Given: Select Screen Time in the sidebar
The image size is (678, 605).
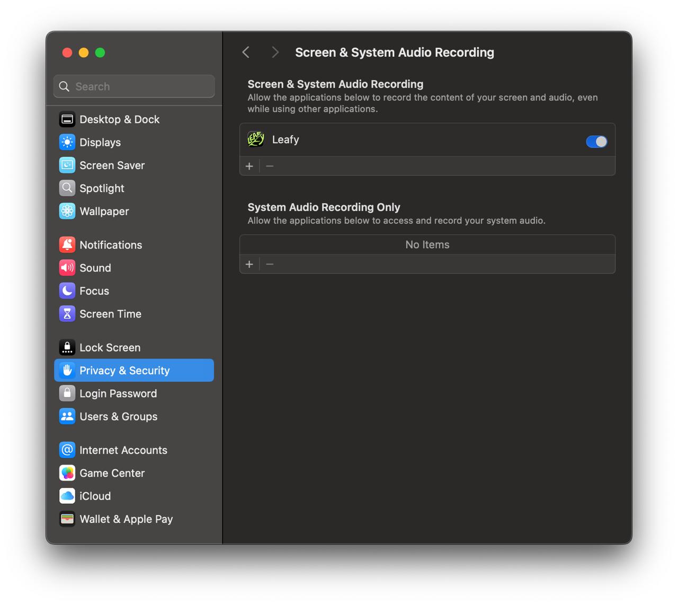Looking at the screenshot, I should (134, 314).
